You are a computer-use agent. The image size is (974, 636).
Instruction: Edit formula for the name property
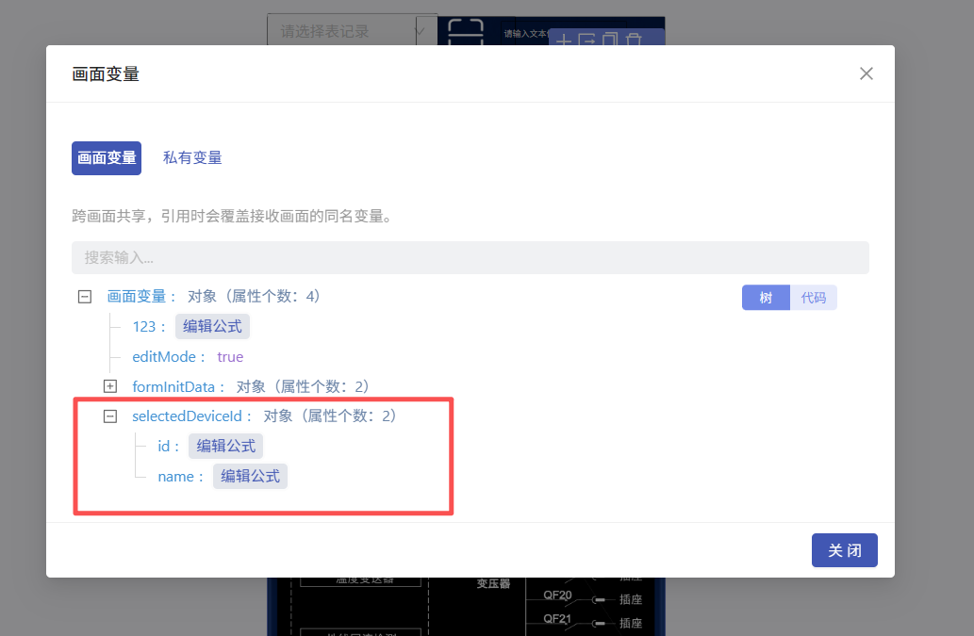250,477
